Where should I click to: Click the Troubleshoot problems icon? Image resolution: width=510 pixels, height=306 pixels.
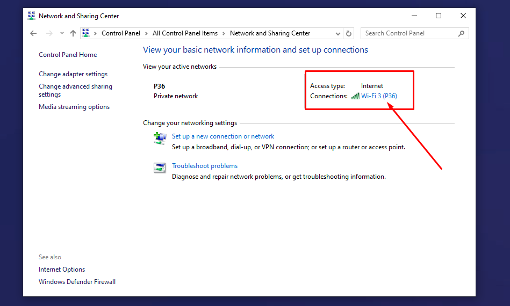160,167
